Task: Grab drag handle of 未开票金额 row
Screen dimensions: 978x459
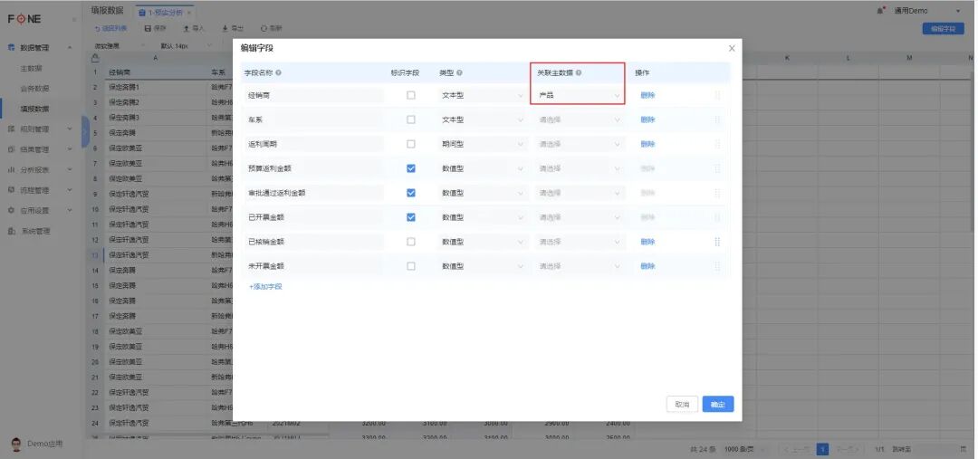Action: pos(717,265)
